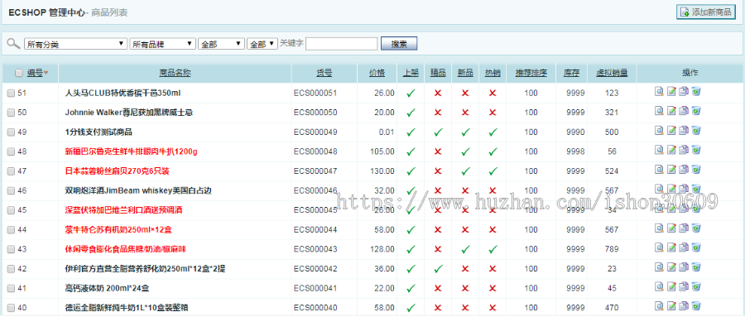Viewport: 745px width, 317px height.
Task: Click the price 105.00 in row 48
Action: click(382, 151)
